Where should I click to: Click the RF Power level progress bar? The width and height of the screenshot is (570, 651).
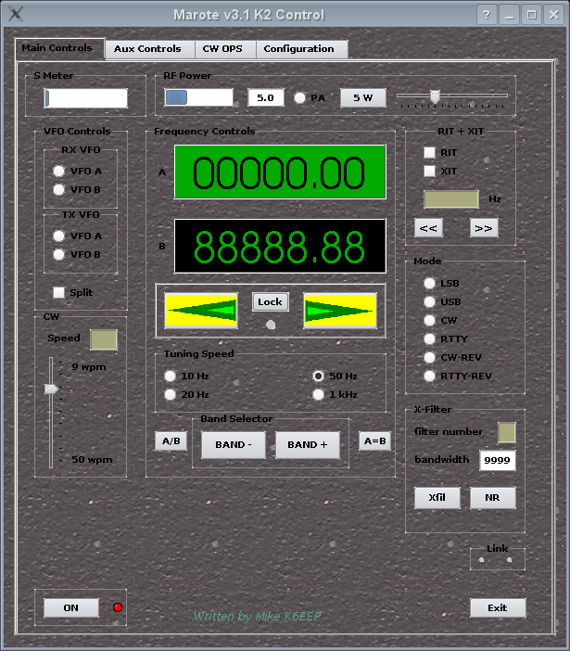tap(198, 97)
